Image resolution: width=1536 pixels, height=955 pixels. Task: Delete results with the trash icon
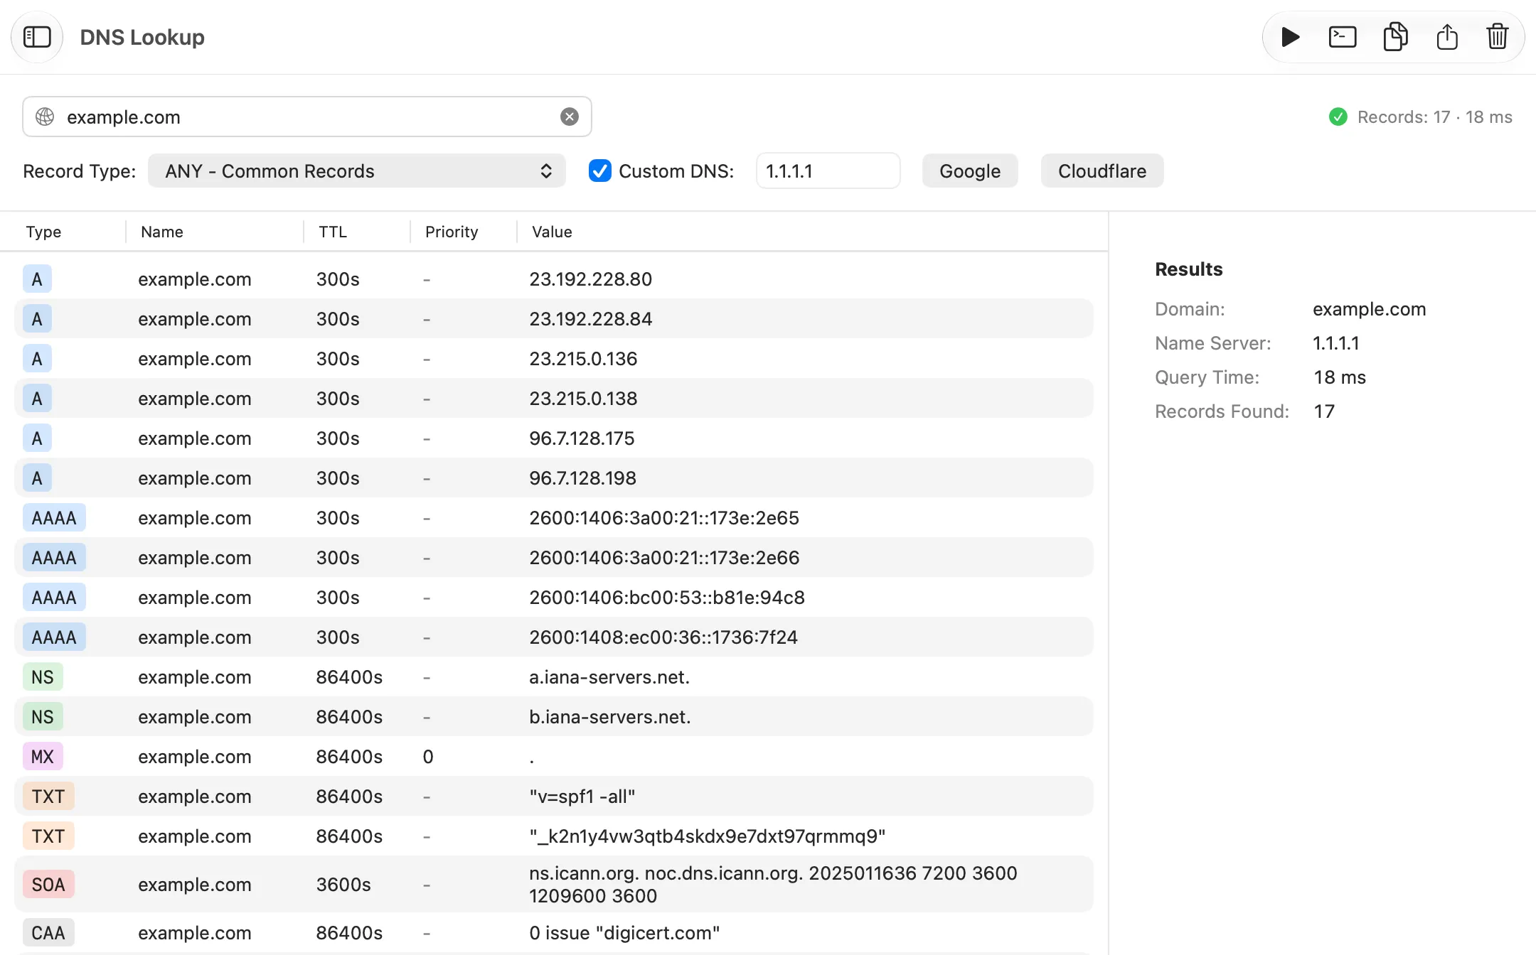pos(1498,37)
